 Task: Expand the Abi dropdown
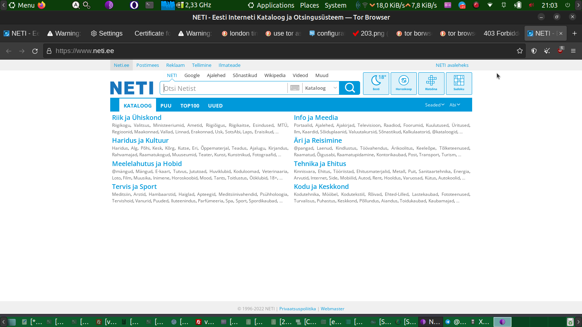tap(455, 105)
